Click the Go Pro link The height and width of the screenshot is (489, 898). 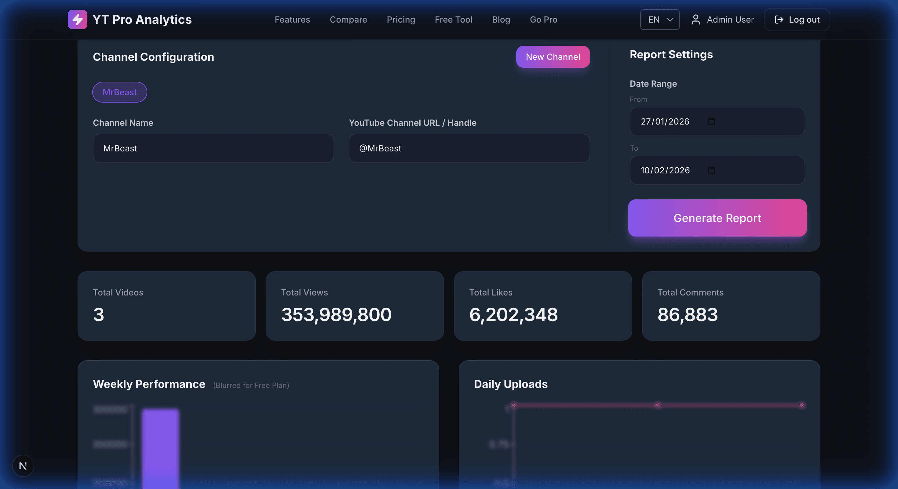click(x=543, y=20)
